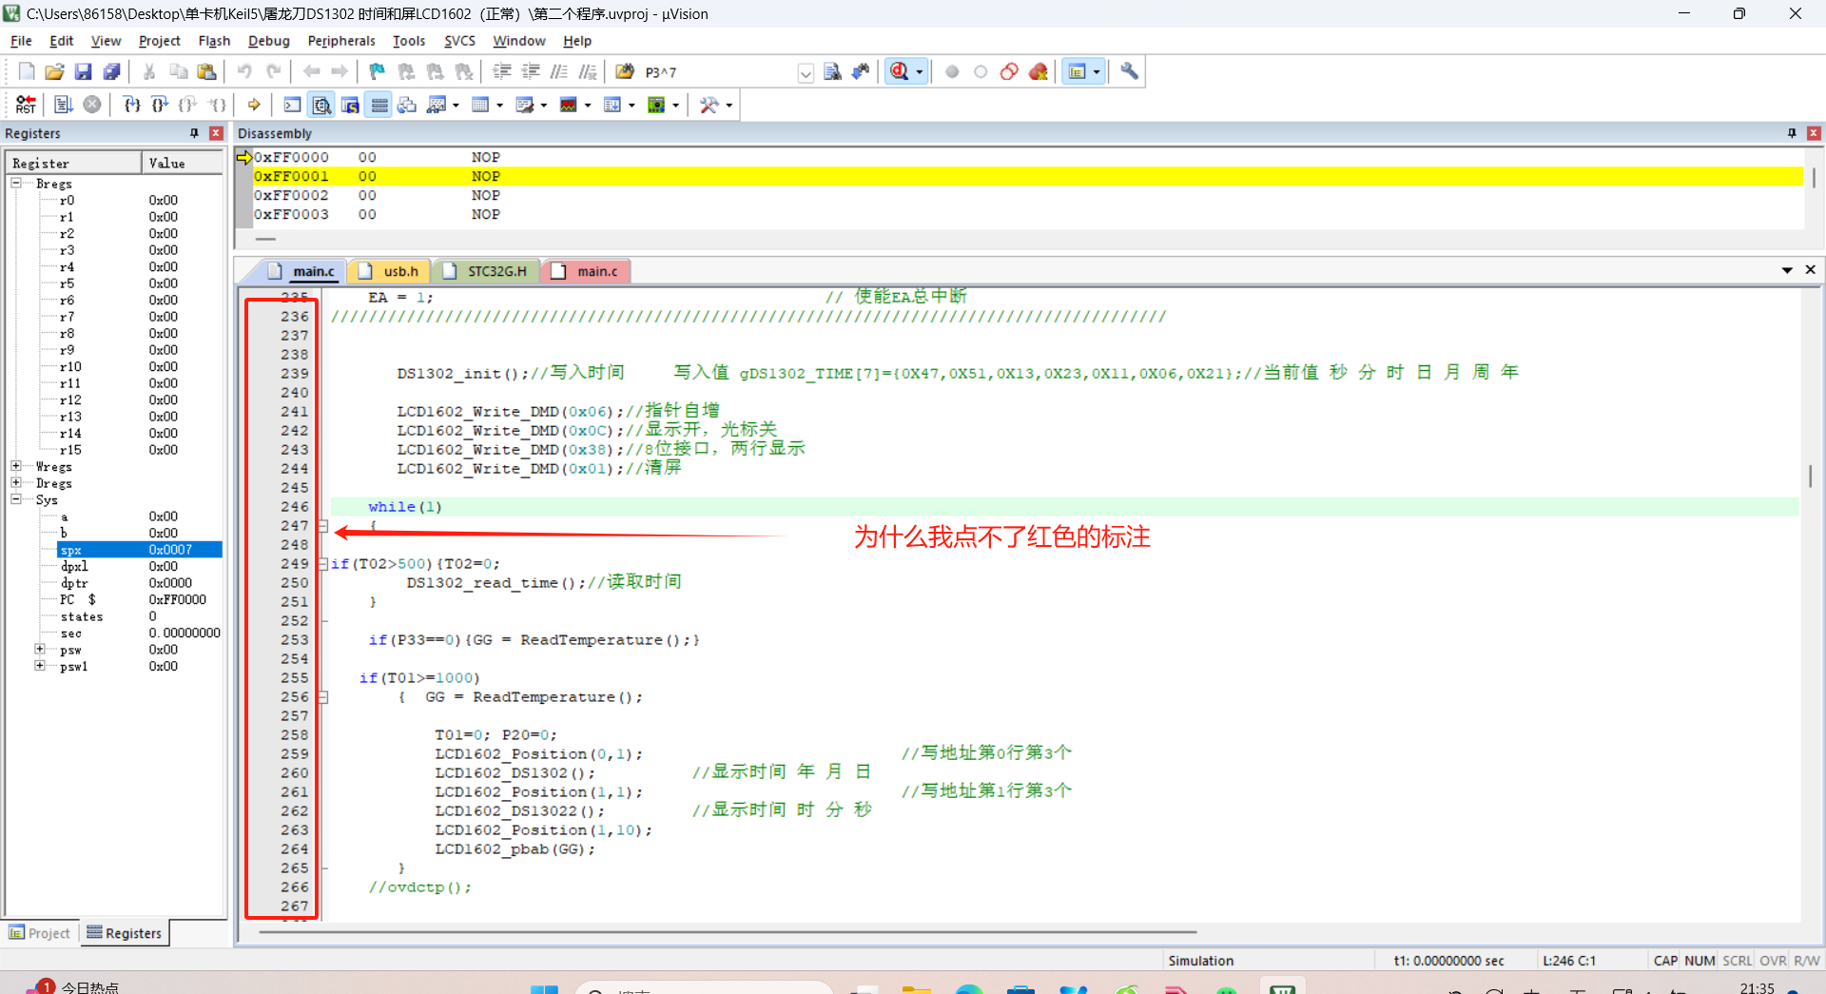
Task: Open the window layout dropdown arrow
Action: click(1097, 71)
